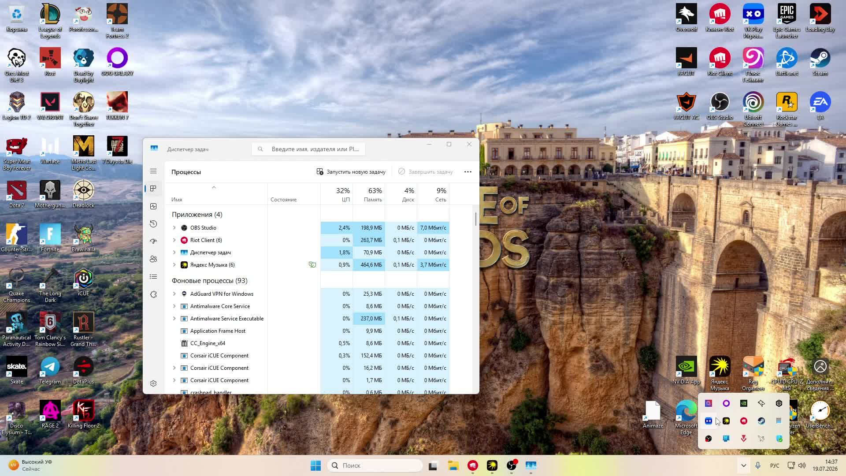Image resolution: width=846 pixels, height=476 pixels.
Task: Open Task View on the taskbar
Action: (433, 465)
